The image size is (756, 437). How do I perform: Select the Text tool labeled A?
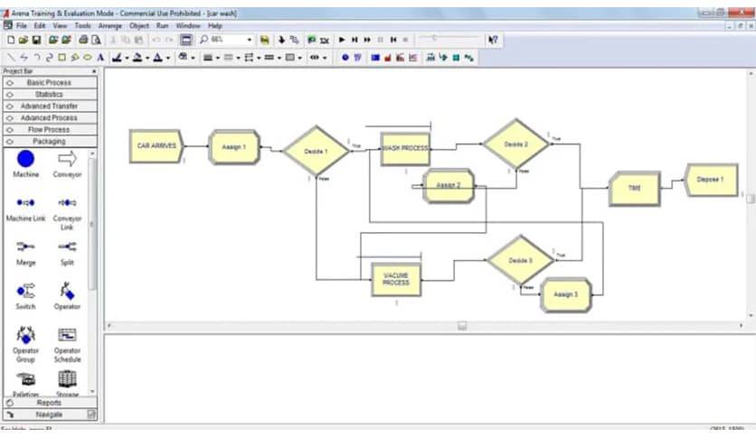(x=100, y=58)
